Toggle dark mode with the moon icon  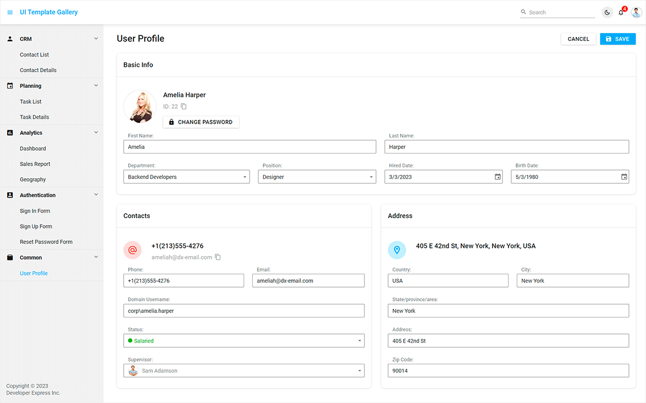tap(607, 12)
